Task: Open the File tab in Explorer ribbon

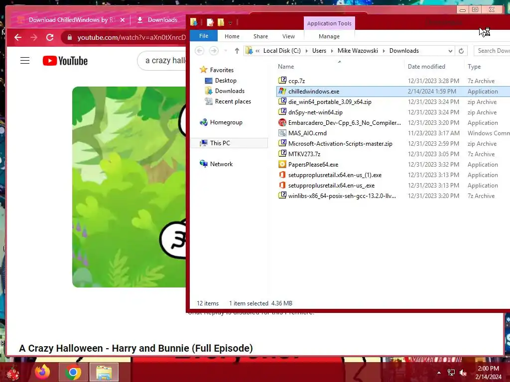Action: (x=204, y=36)
